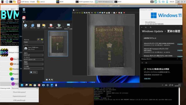The height and width of the screenshot is (105, 186).
Task: Click back arrow in Windows Update window
Action: pos(142,27)
